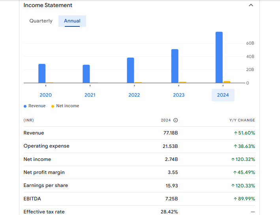The height and width of the screenshot is (215, 280).
Task: Click the Income Statement heading
Action: point(48,6)
